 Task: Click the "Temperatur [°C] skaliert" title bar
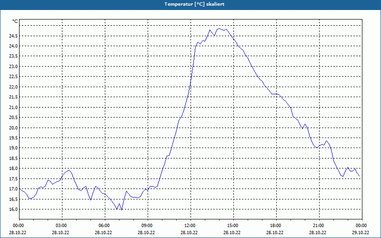[190, 4]
